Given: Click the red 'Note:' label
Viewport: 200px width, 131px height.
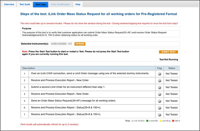Looking at the screenshot, I should pos(25,51).
